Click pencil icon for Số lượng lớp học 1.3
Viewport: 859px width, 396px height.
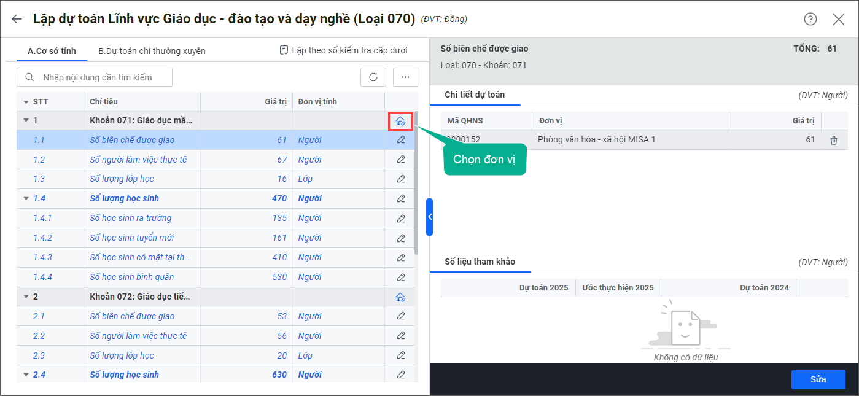click(x=400, y=179)
